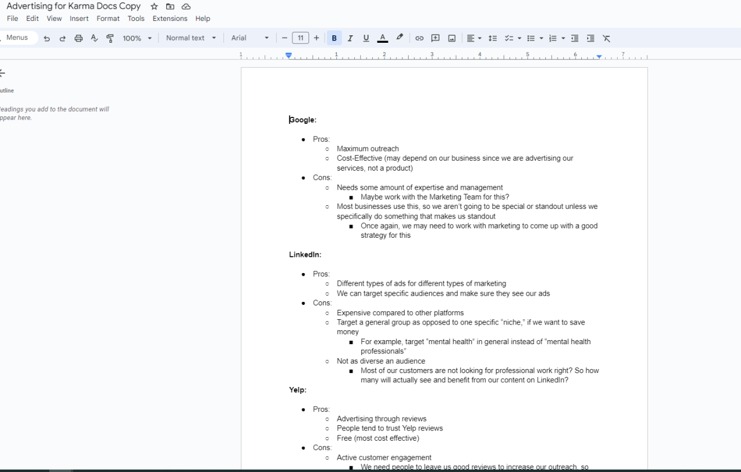Screen dimensions: 741x472
Task: Toggle the bulleted list icon
Action: [531, 38]
